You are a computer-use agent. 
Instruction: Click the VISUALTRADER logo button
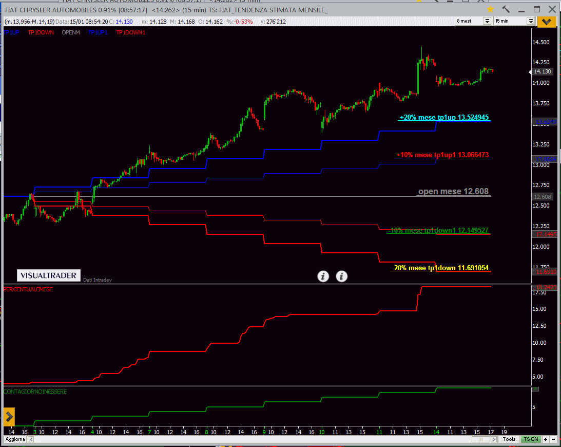(x=49, y=275)
